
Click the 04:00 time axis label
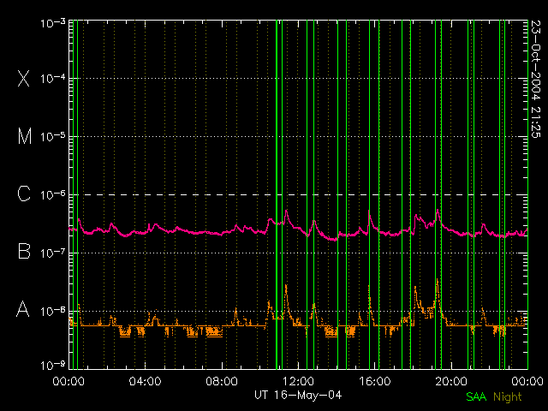pyautogui.click(x=145, y=381)
